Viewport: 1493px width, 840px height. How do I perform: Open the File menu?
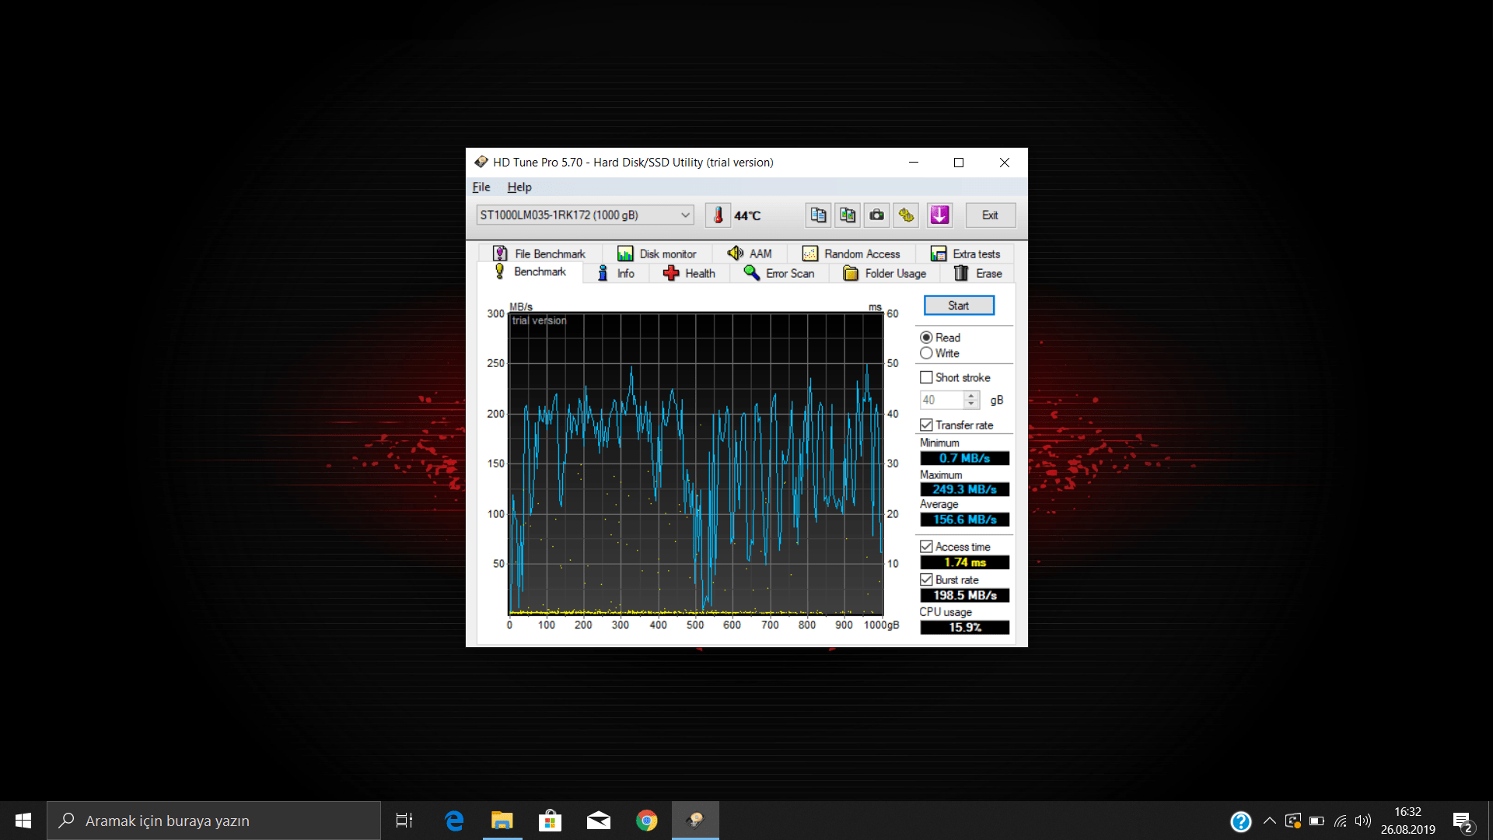point(481,187)
